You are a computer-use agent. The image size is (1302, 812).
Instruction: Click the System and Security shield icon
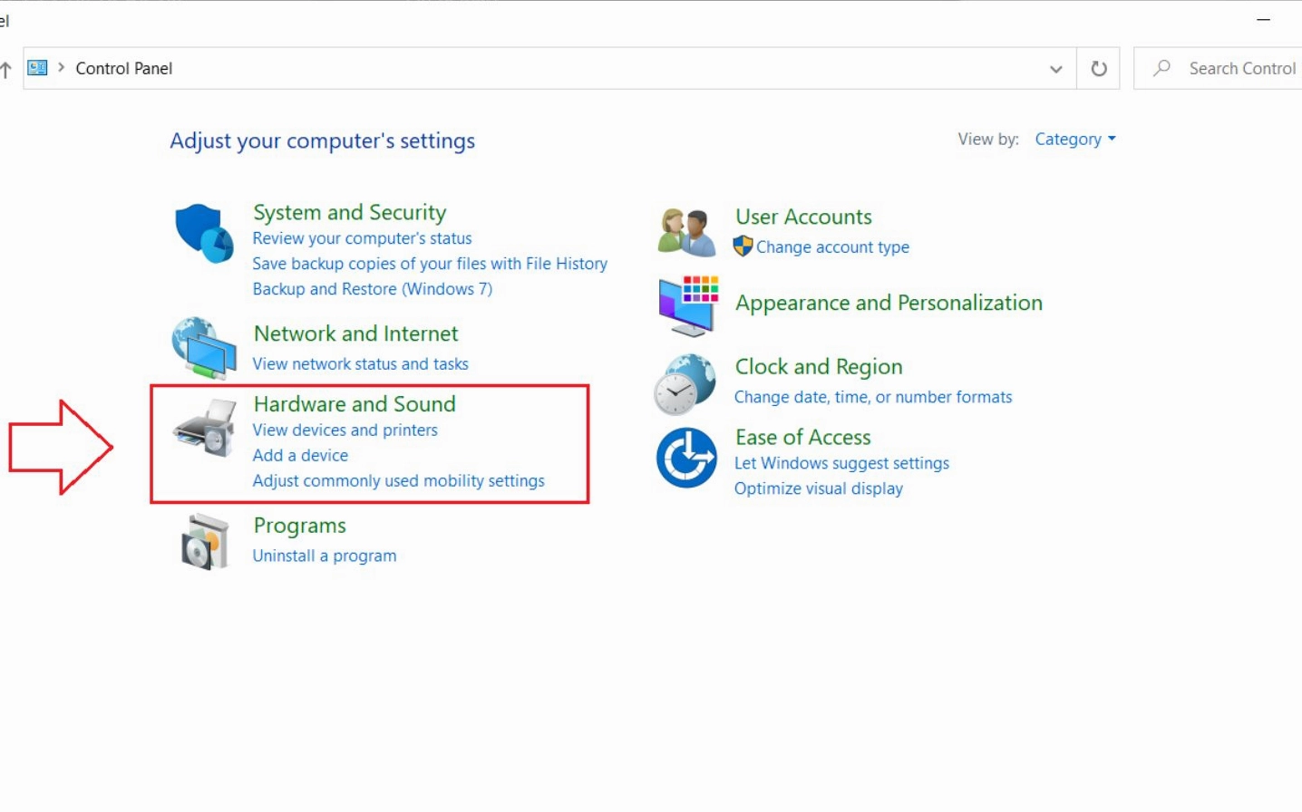tap(204, 233)
